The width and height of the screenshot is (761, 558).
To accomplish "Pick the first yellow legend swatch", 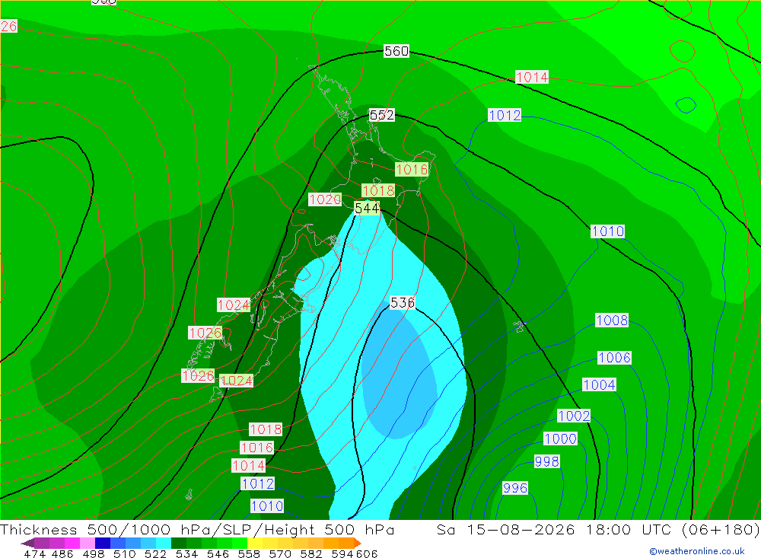I will point(255,543).
